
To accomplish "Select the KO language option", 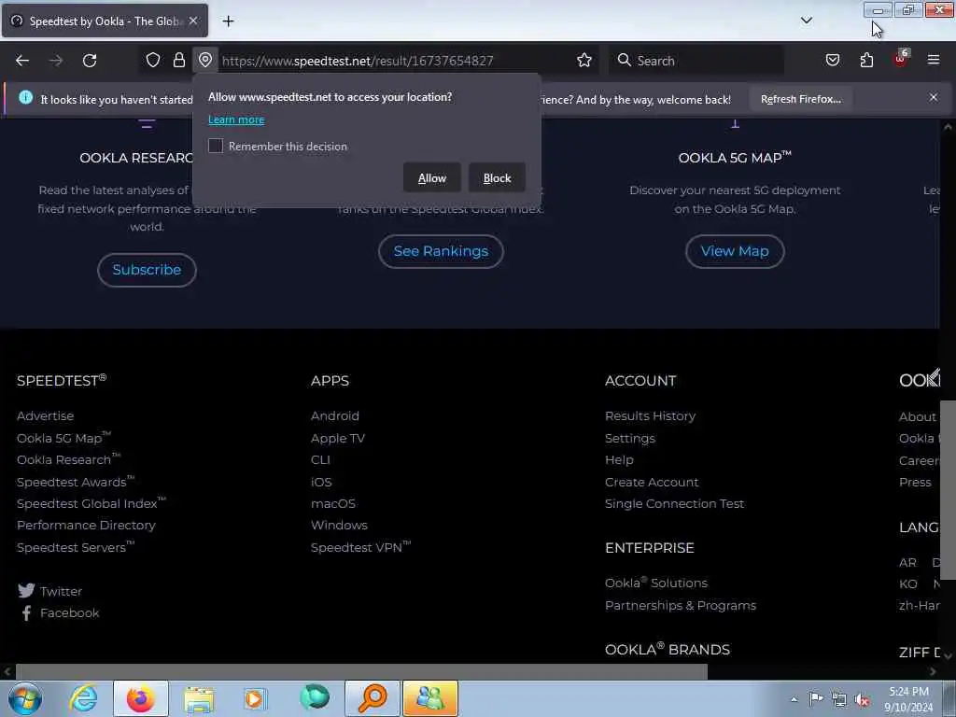I will pos(907,583).
